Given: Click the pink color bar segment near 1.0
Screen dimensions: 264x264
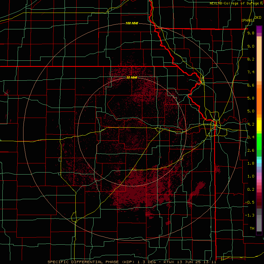Looking at the screenshot, I should coord(259,178).
